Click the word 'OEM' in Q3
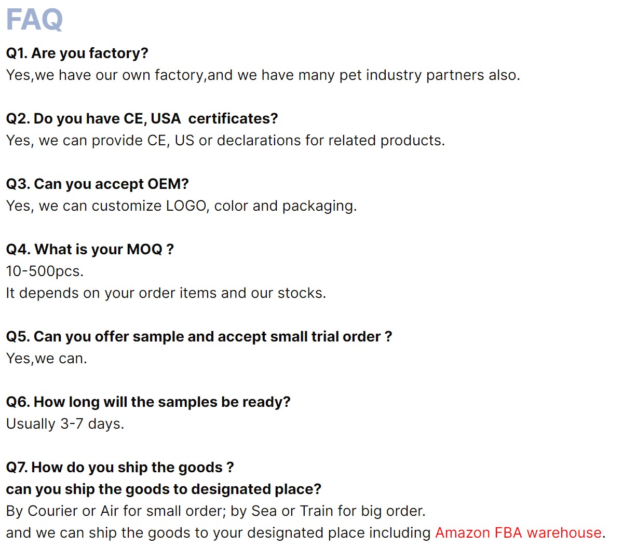 tap(164, 184)
